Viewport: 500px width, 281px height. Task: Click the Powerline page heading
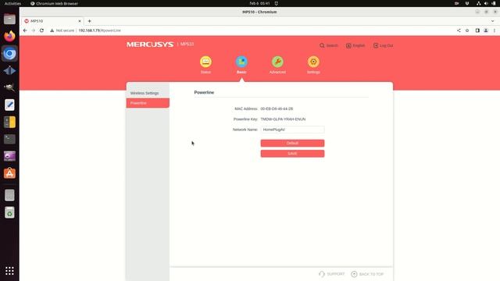(204, 92)
